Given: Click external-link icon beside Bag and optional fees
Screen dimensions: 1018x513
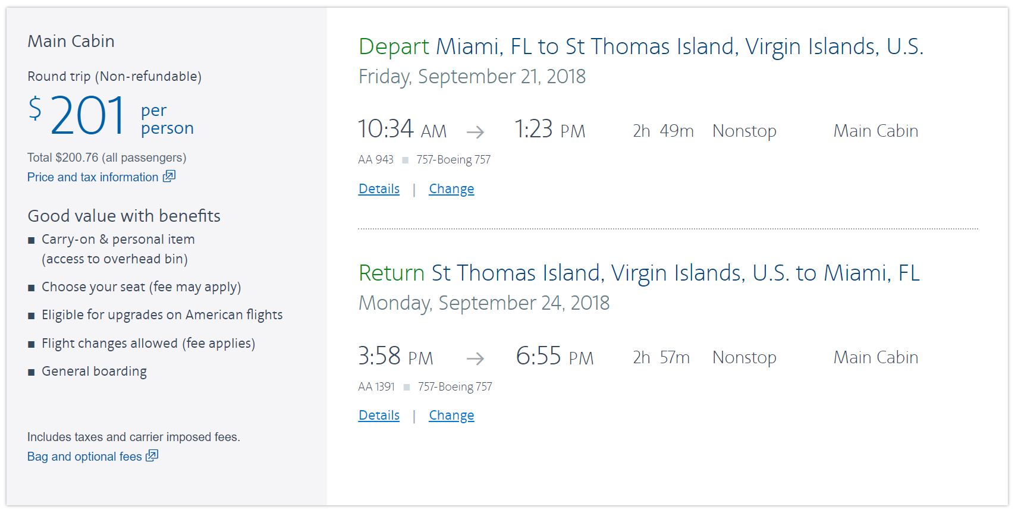Looking at the screenshot, I should click(152, 455).
